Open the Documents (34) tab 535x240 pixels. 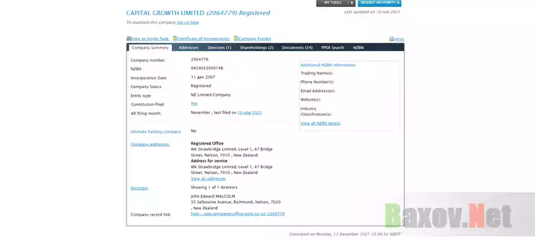(297, 48)
